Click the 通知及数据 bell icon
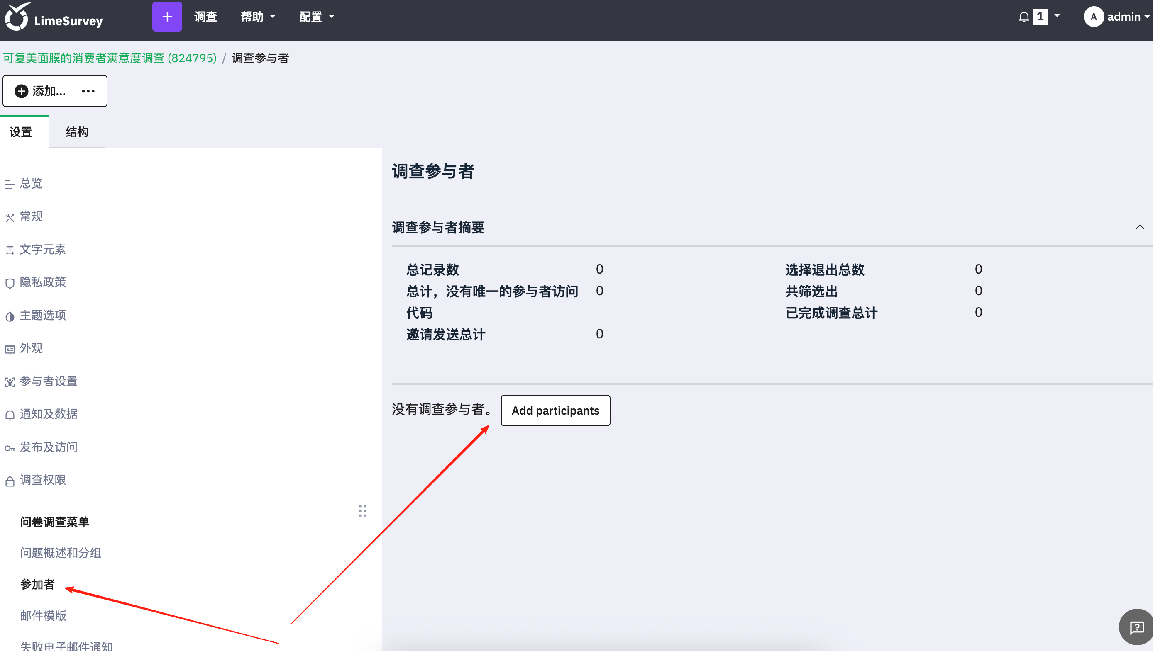1153x651 pixels. click(10, 415)
